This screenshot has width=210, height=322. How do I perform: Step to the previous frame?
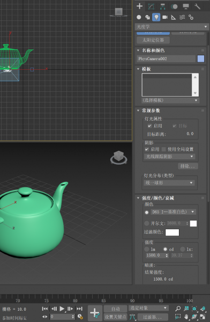(x=54, y=309)
